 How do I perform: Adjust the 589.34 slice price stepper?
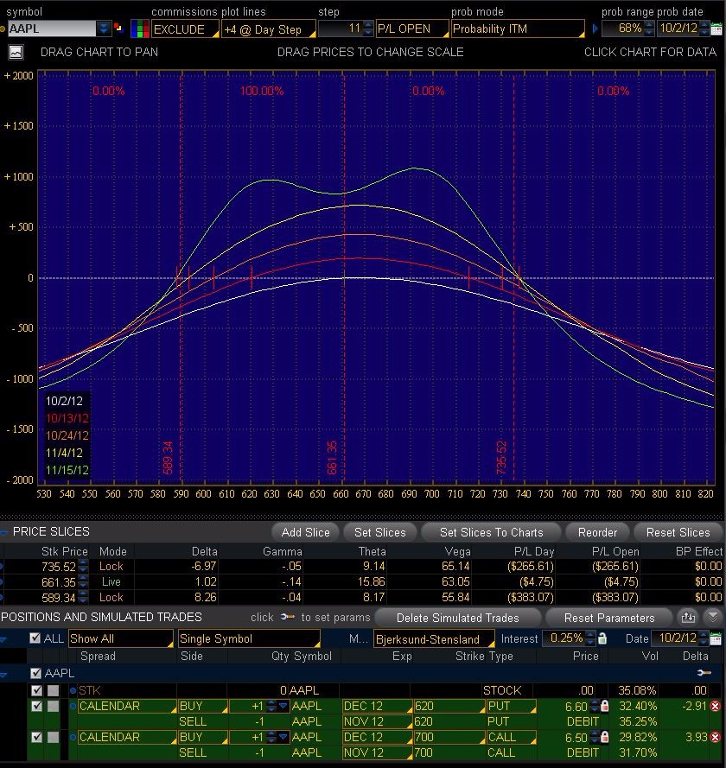(84, 598)
